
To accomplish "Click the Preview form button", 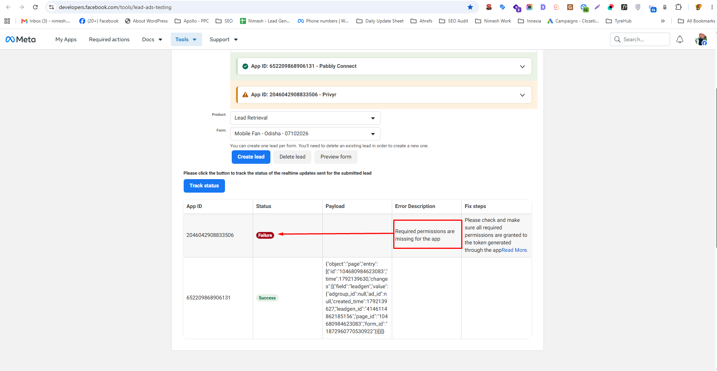I will tap(336, 157).
